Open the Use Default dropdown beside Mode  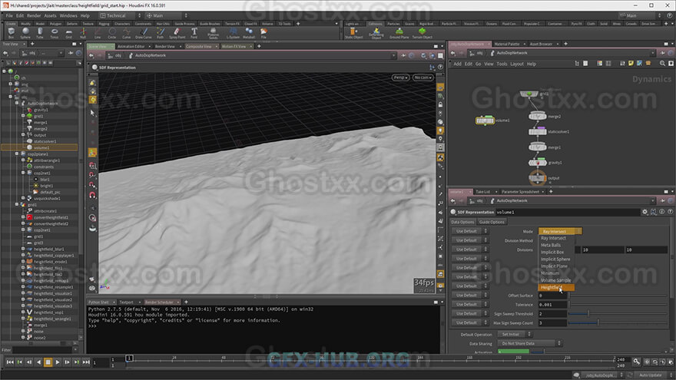469,231
